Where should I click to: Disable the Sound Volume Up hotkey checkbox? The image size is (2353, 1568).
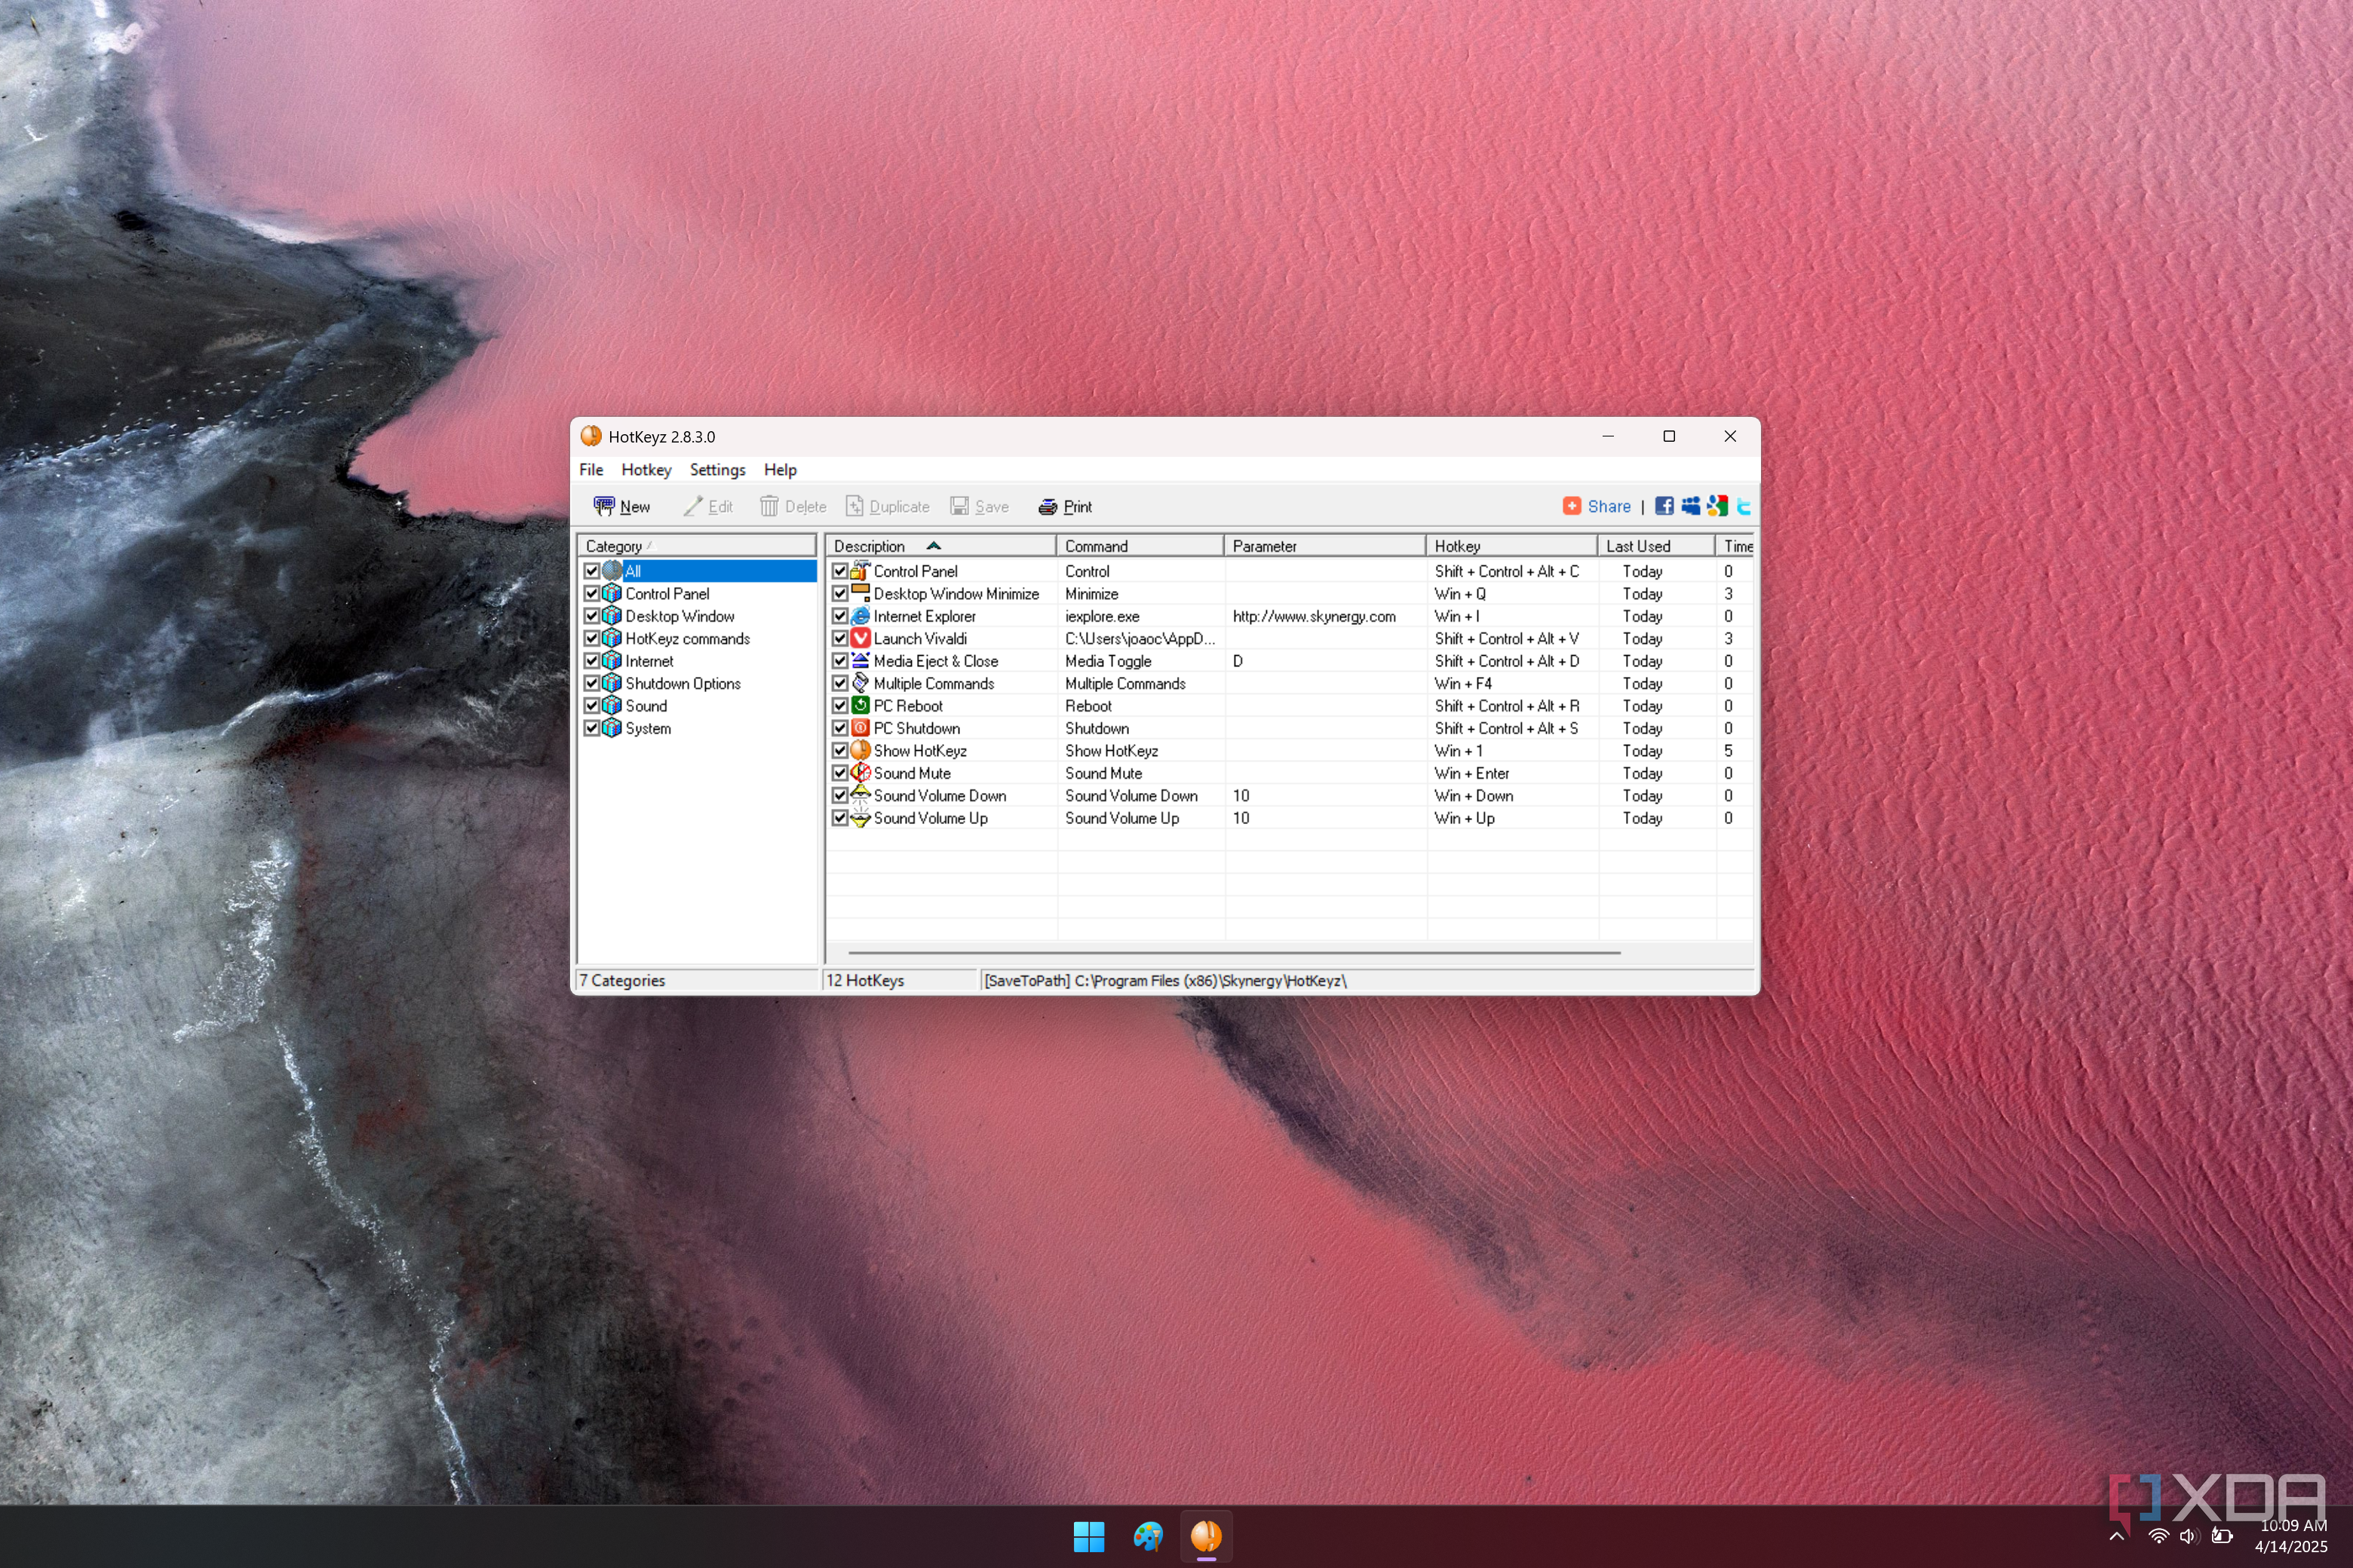point(840,818)
